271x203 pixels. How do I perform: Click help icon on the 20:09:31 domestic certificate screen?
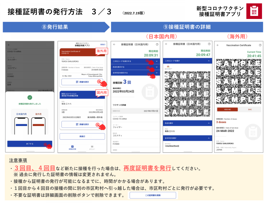(157, 45)
